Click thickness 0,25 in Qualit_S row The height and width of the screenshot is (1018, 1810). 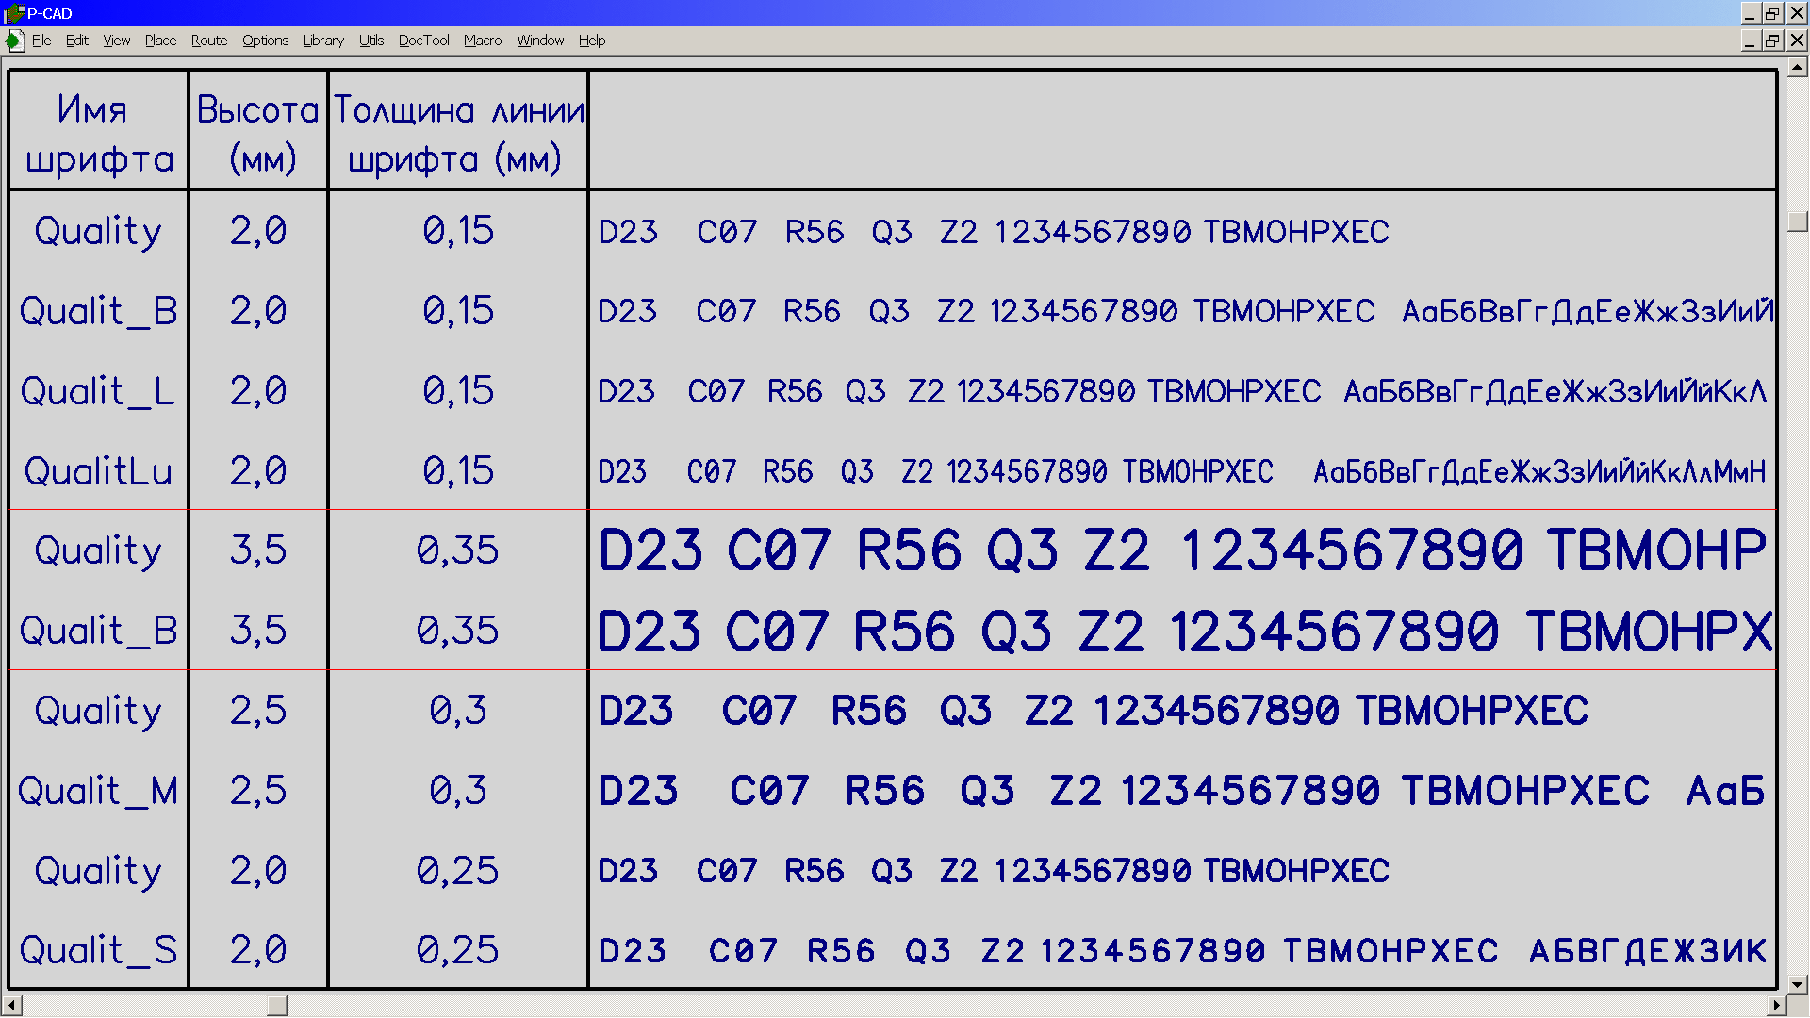tap(457, 950)
